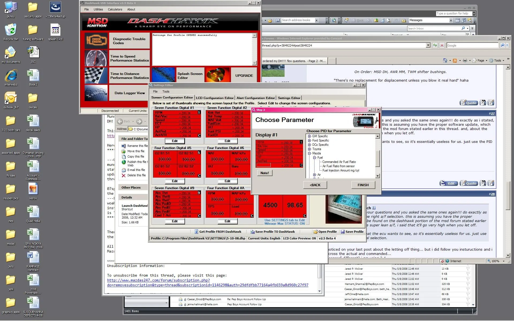Open the Calculators menu
The width and height of the screenshot is (514, 321).
click(x=115, y=9)
